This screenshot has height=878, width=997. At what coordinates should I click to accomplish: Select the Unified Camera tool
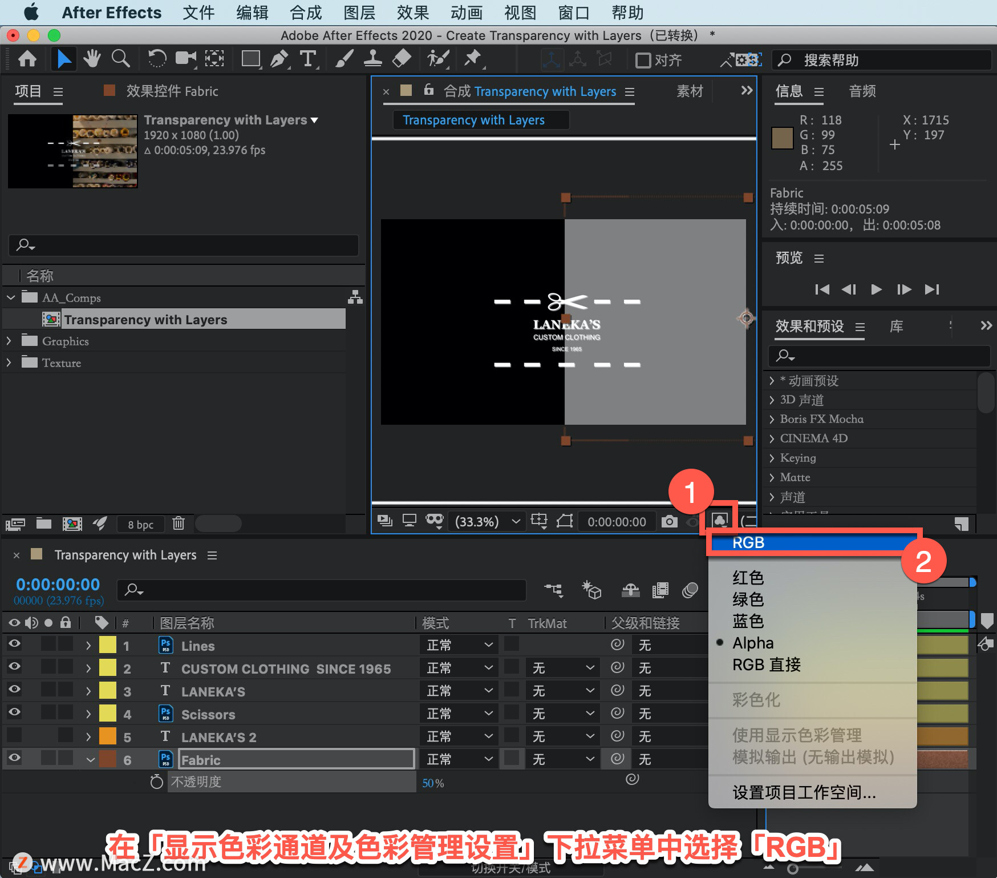coord(185,59)
